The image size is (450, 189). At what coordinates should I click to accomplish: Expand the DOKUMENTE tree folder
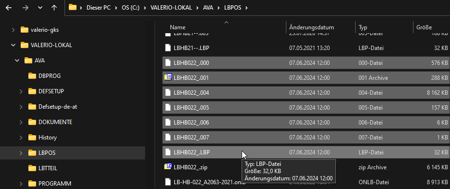pos(21,122)
